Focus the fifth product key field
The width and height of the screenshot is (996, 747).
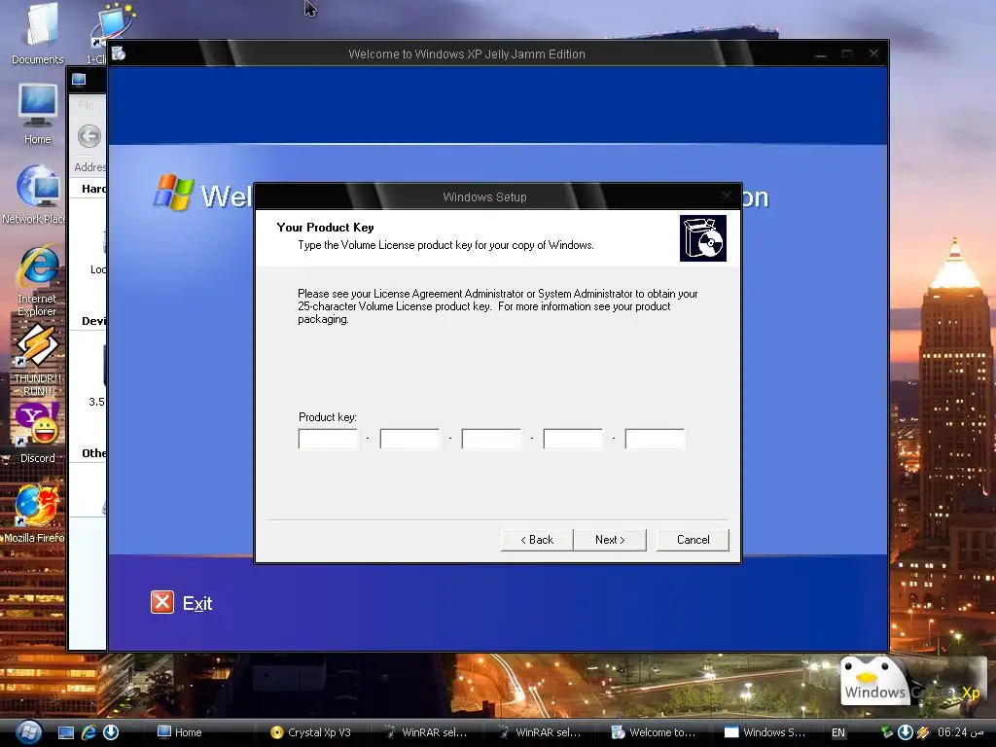(655, 439)
